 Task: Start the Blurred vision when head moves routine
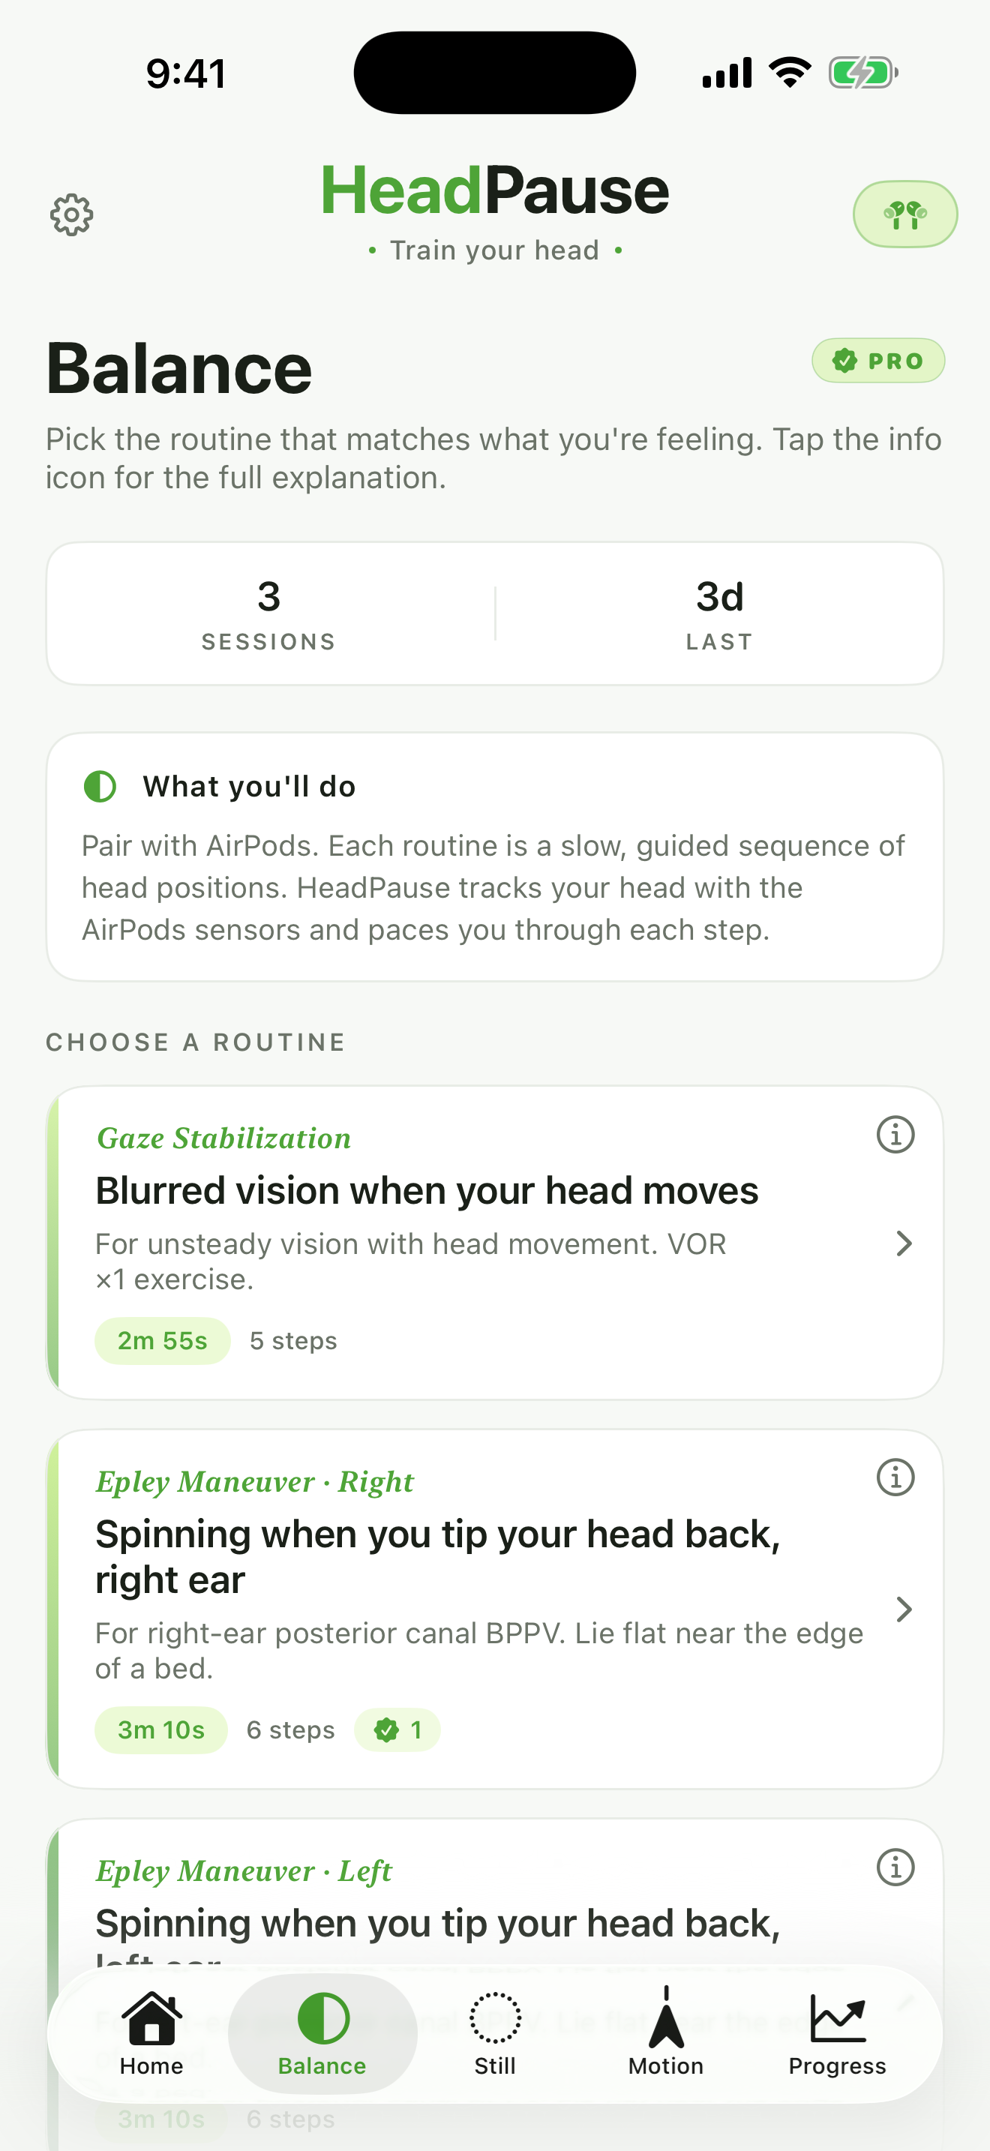pos(426,1192)
